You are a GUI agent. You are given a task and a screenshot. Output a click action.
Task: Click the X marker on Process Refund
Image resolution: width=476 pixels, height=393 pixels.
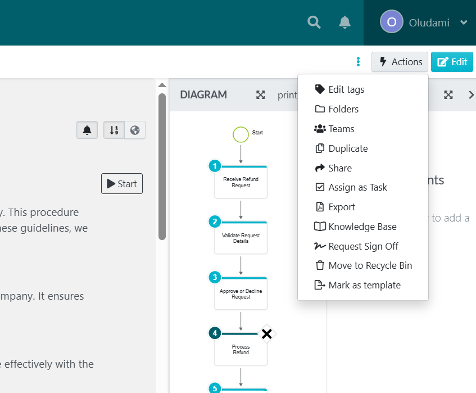click(267, 335)
